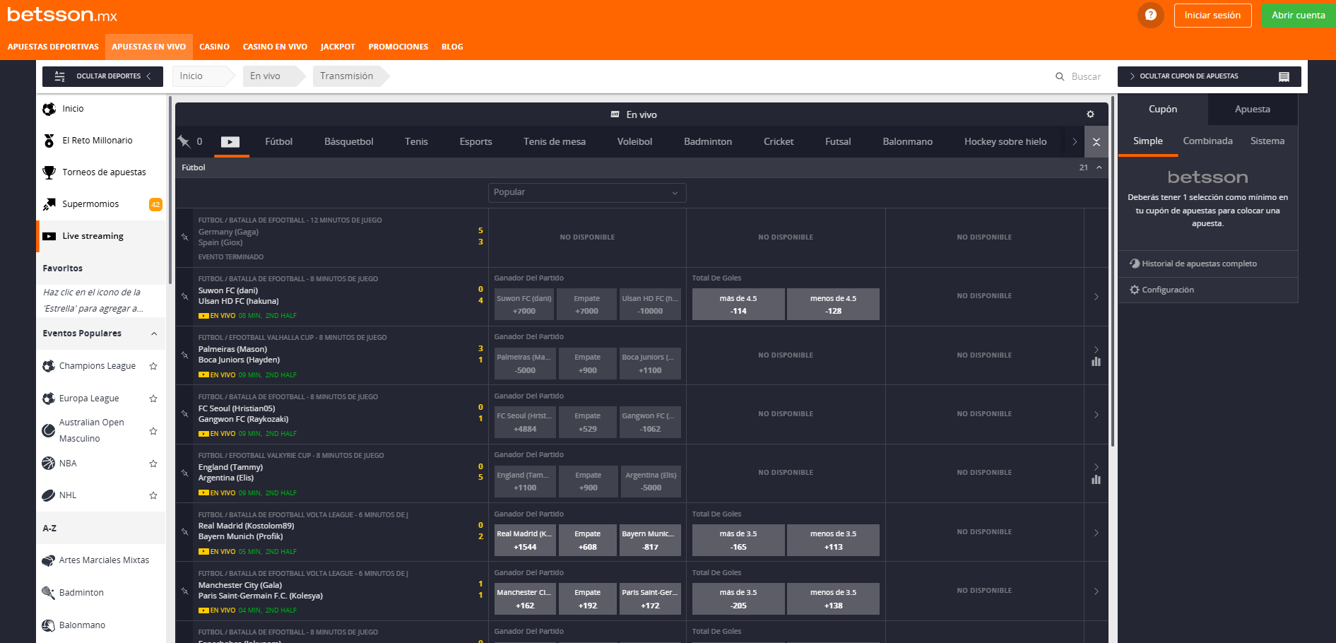The width and height of the screenshot is (1336, 643).
Task: Pin the Manchester City vs Paris match
Action: pos(184,591)
